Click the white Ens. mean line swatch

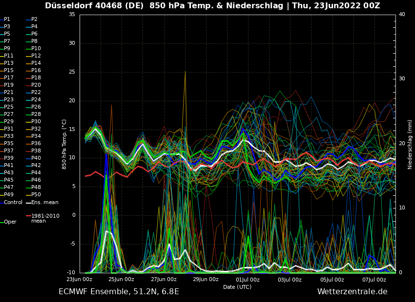(x=28, y=203)
